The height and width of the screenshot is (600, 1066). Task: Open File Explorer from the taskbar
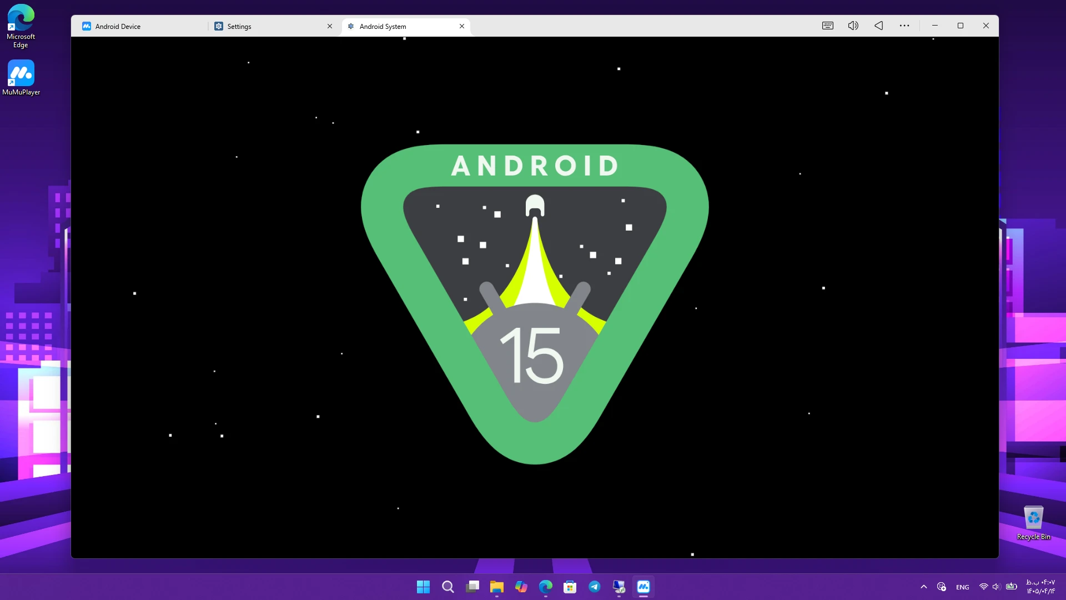tap(497, 587)
